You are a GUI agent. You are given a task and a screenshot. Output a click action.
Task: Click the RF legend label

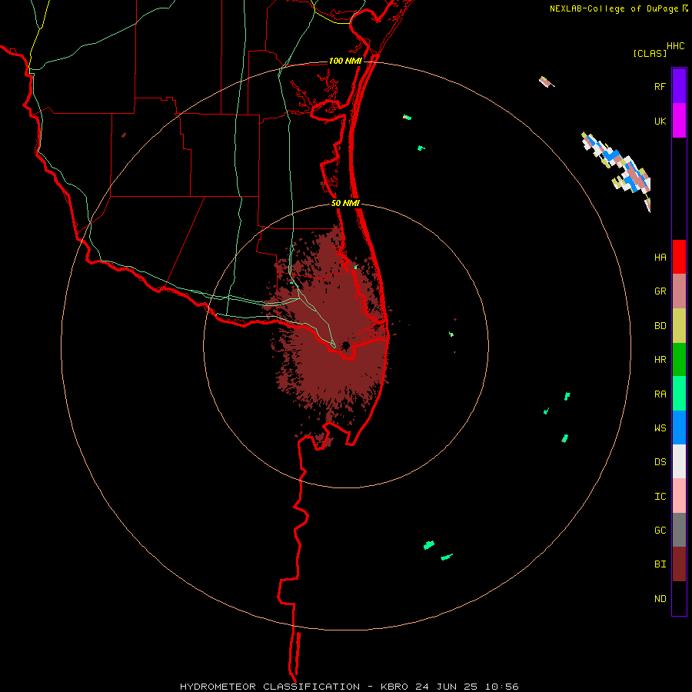660,86
